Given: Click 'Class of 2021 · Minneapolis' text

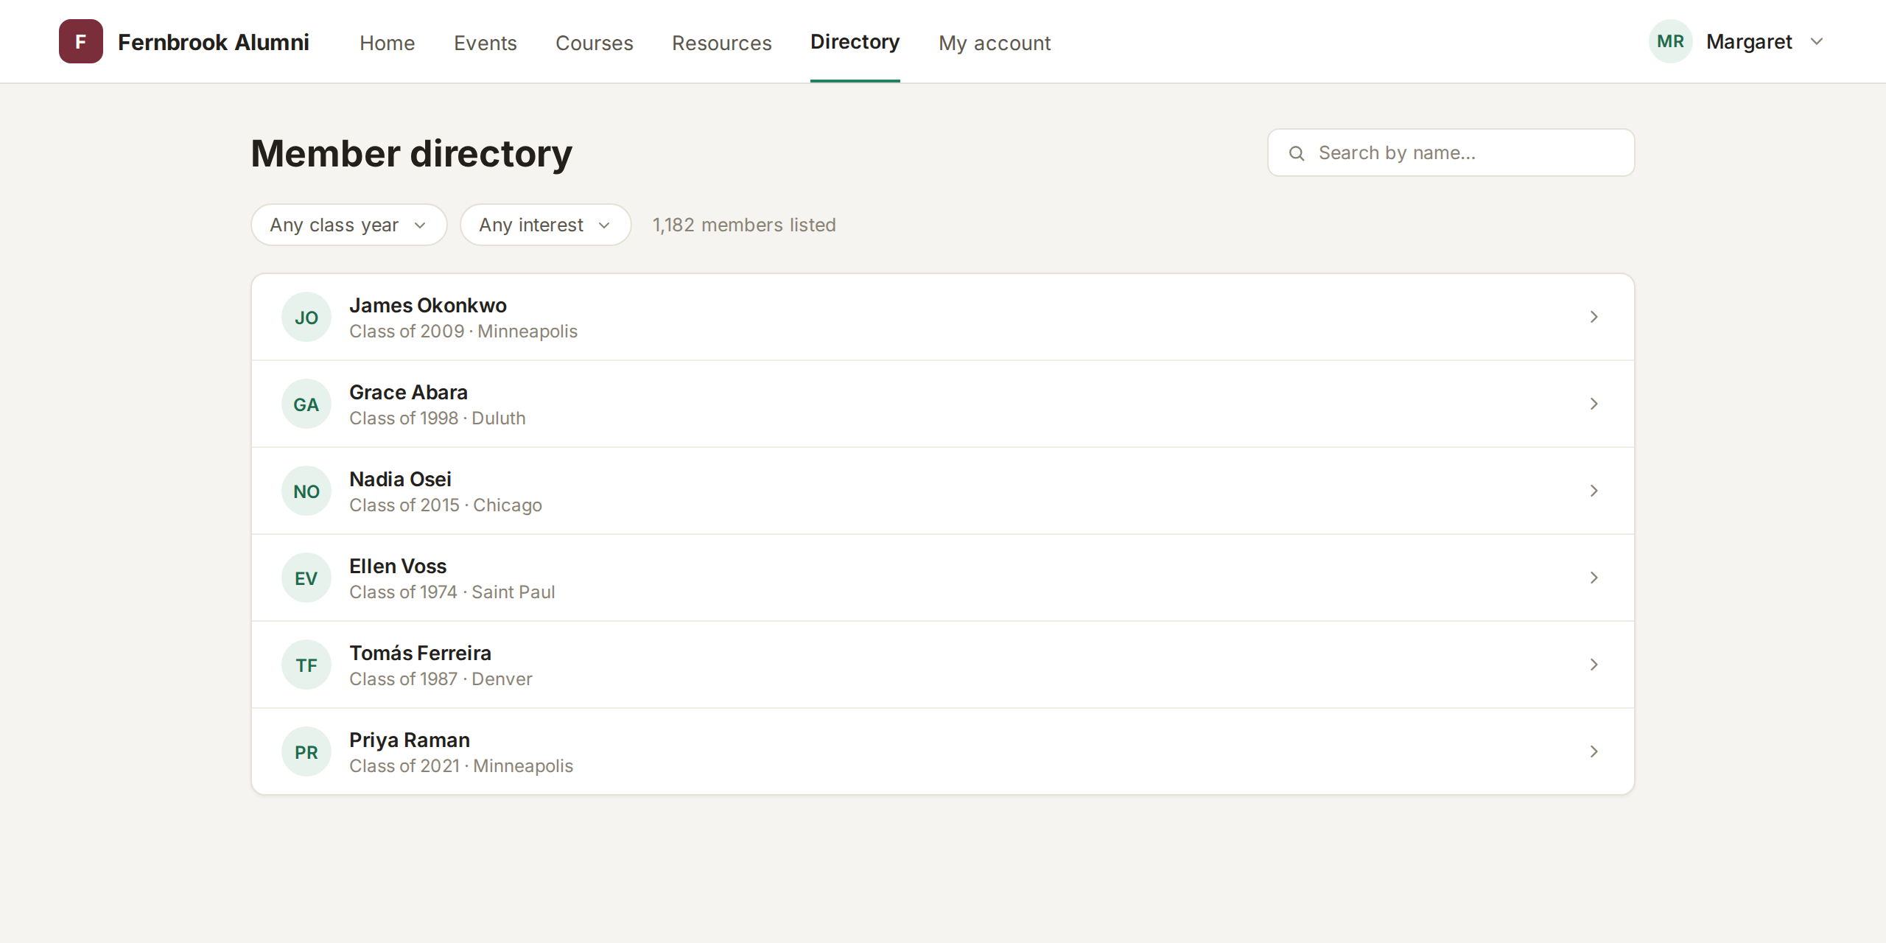Looking at the screenshot, I should (461, 766).
